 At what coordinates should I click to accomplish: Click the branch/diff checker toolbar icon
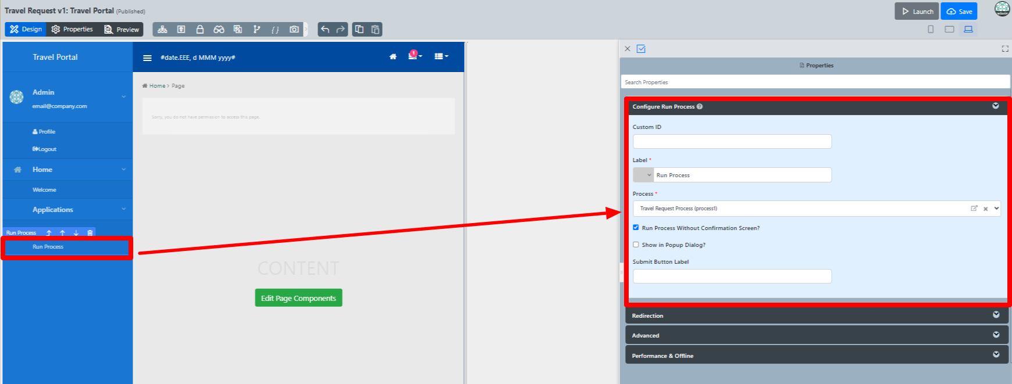pyautogui.click(x=256, y=29)
